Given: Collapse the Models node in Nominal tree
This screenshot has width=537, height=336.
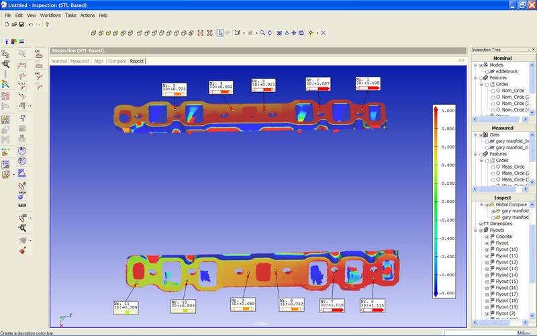Looking at the screenshot, I should pos(476,65).
